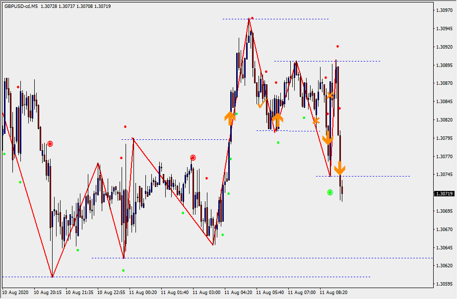The width and height of the screenshot is (457, 299).
Task: Select the second orange up arrow near 05:40
Action: (x=277, y=119)
